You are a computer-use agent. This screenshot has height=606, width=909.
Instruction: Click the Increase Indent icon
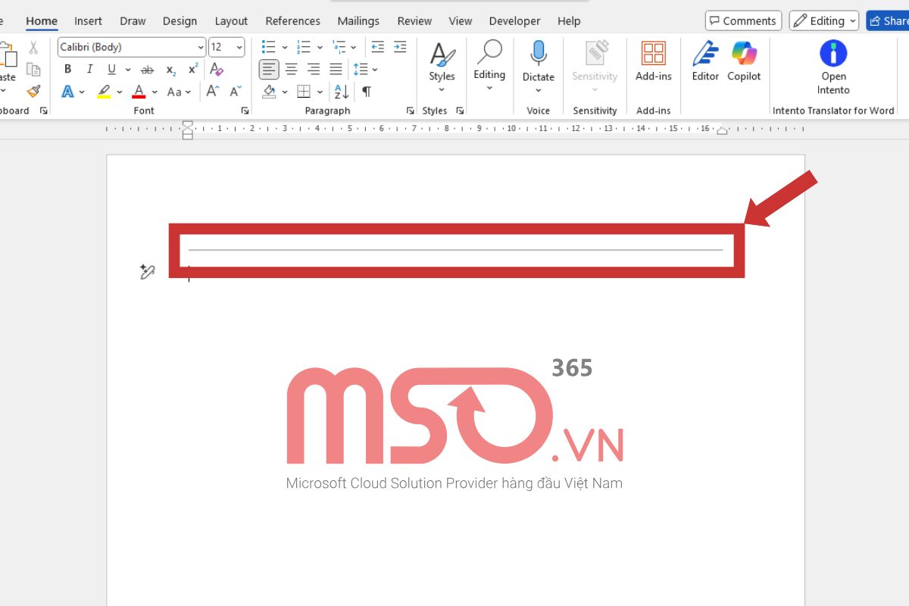tap(400, 48)
